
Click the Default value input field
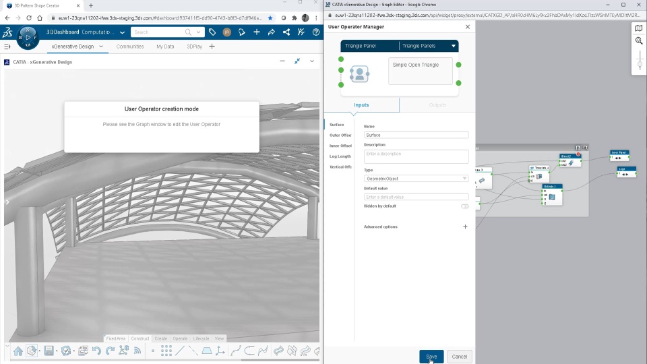[x=416, y=197]
